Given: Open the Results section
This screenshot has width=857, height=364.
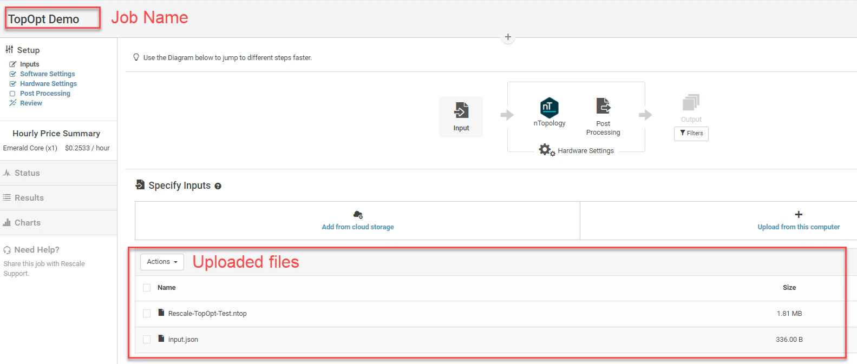Looking at the screenshot, I should (58, 198).
